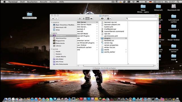The width and height of the screenshot is (182, 102).
Task: Select the Essentials 2 desktop folder
Action: 174,27
